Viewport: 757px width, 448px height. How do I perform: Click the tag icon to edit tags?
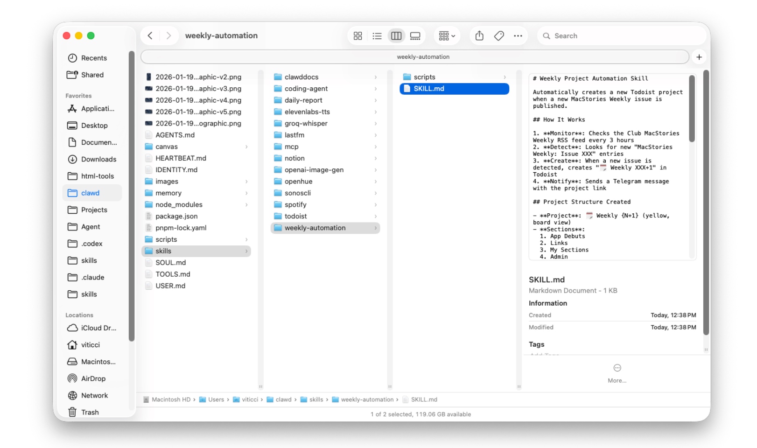point(499,35)
